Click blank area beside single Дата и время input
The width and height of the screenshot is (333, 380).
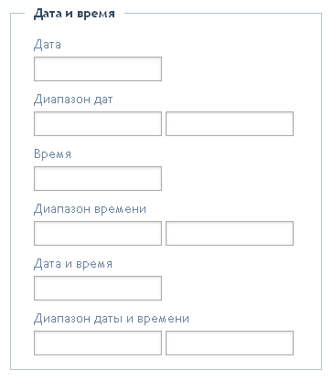tap(241, 288)
